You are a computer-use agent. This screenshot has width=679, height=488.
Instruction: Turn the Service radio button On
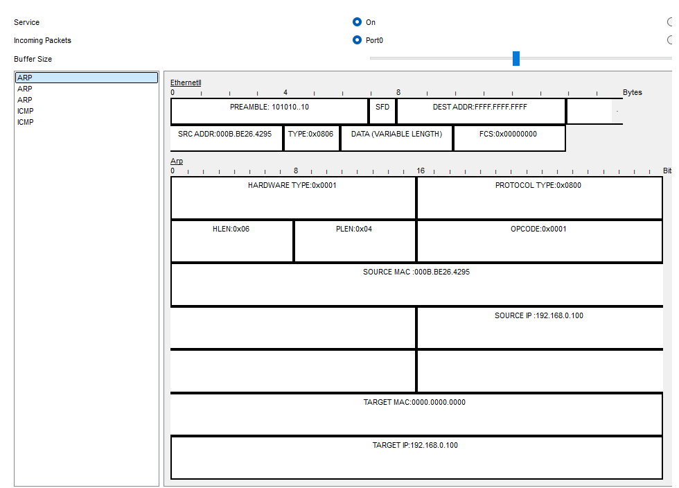pyautogui.click(x=358, y=22)
